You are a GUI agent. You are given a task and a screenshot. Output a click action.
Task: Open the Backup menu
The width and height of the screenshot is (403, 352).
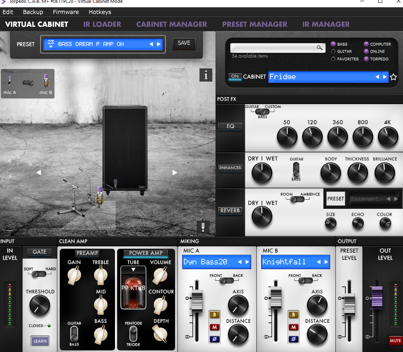[33, 12]
